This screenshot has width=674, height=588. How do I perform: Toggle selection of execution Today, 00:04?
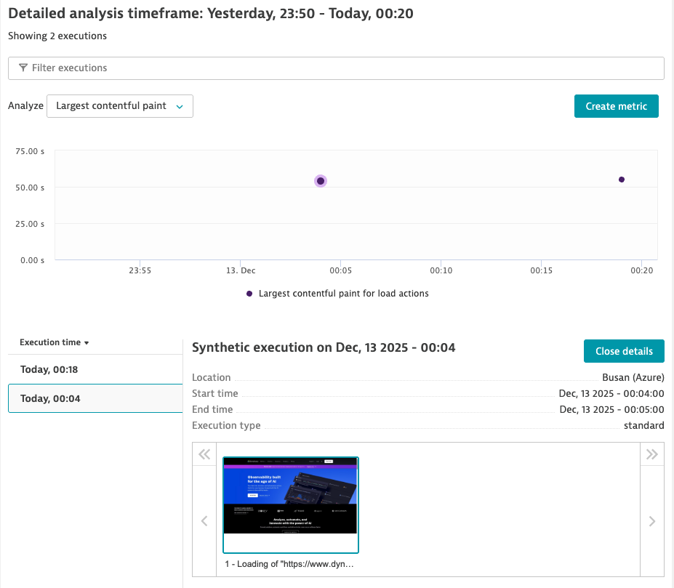point(95,398)
